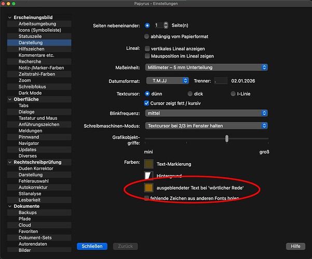Collapse the Oberfläche section triangle
This screenshot has width=312, height=259.
[x=9, y=99]
